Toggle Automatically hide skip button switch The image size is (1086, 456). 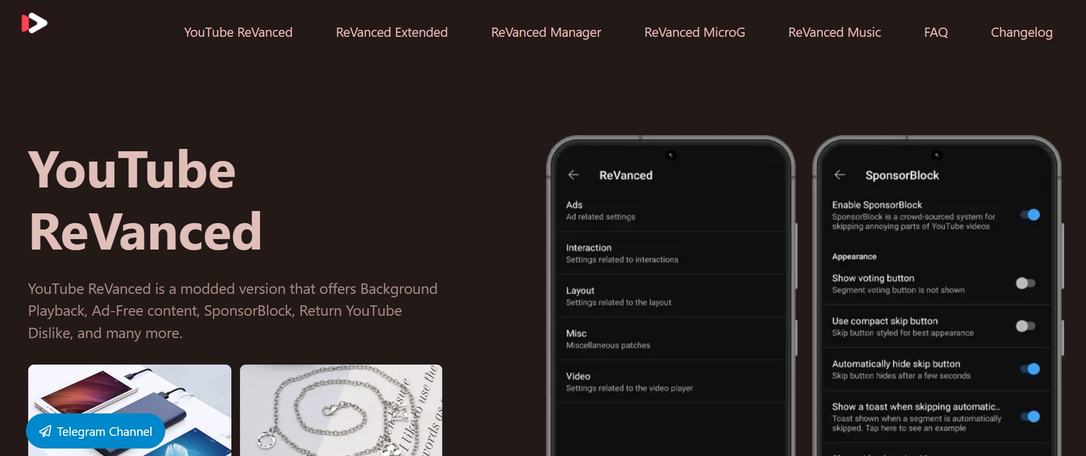(1030, 369)
